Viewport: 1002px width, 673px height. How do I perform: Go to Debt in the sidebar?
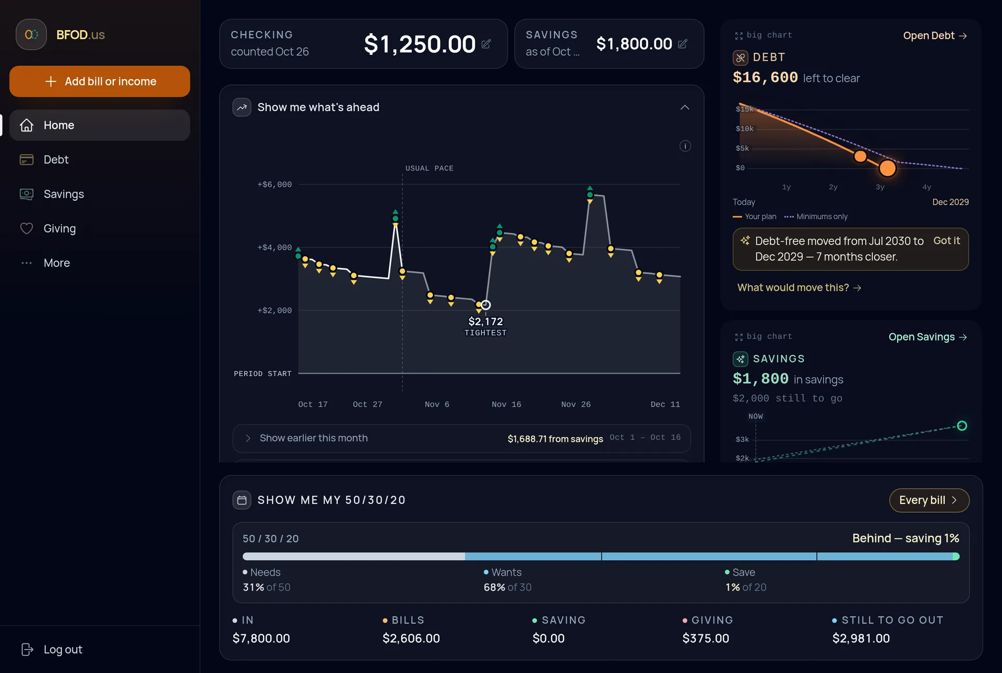click(100, 160)
